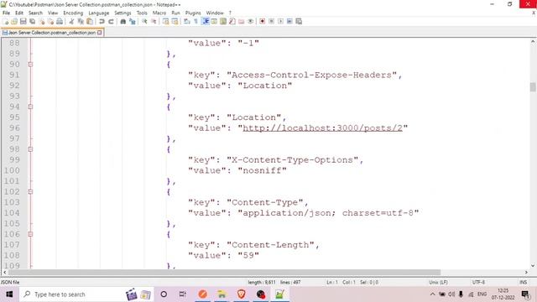Open Brave browser from the taskbar
The image size is (537, 302).
pyautogui.click(x=241, y=294)
